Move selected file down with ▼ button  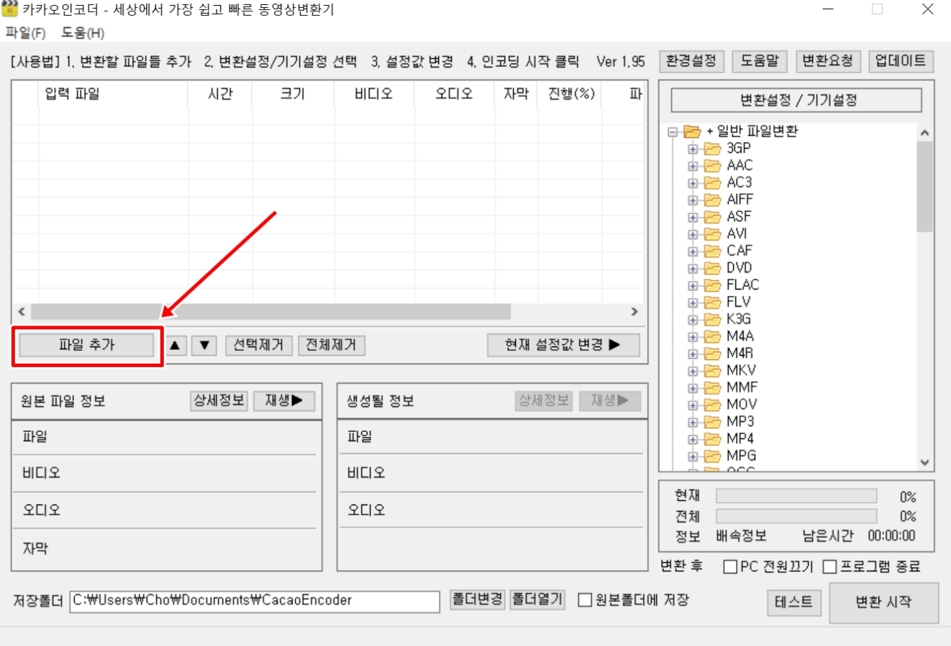204,346
